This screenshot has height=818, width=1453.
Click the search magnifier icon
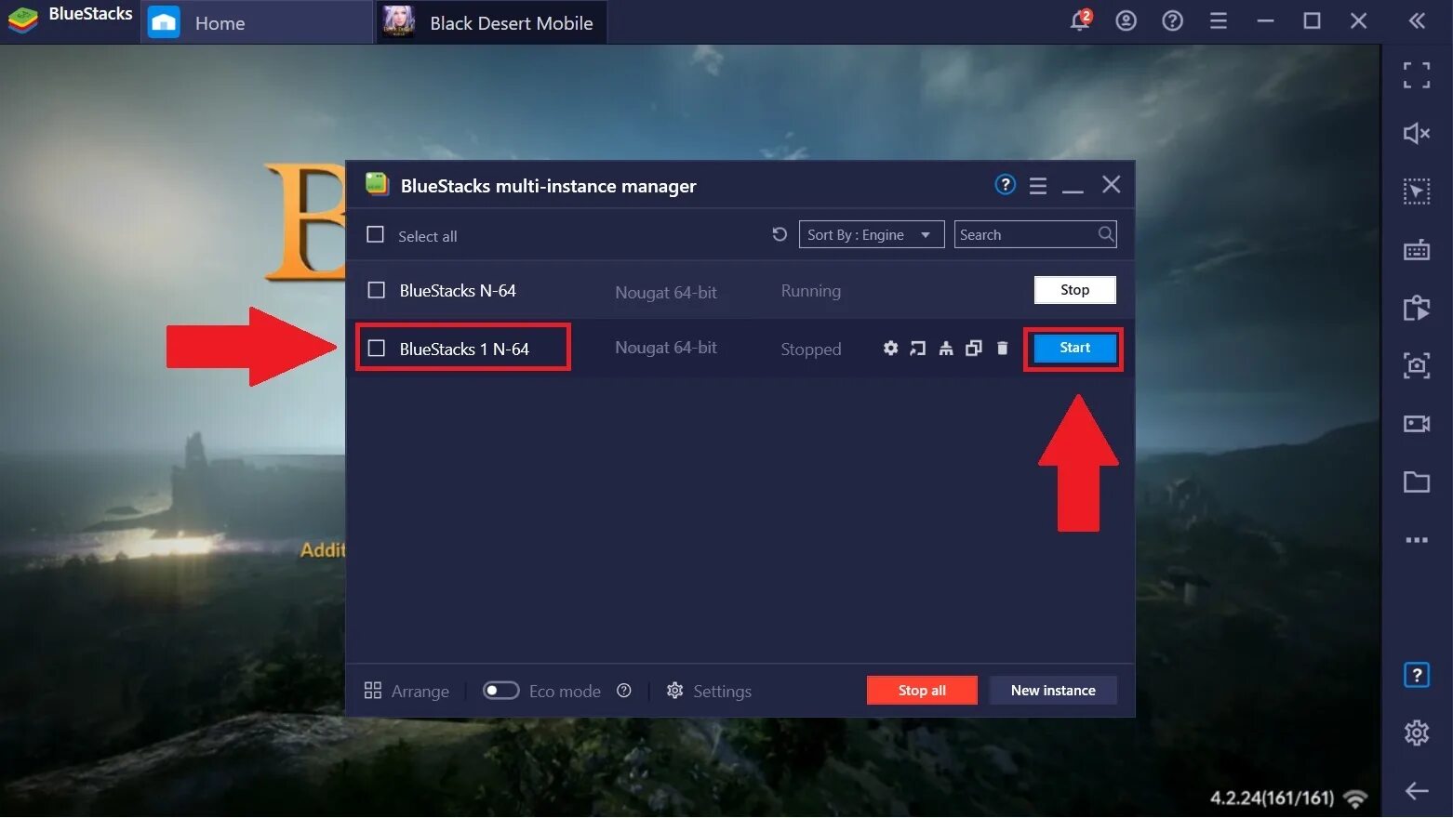click(x=1105, y=234)
